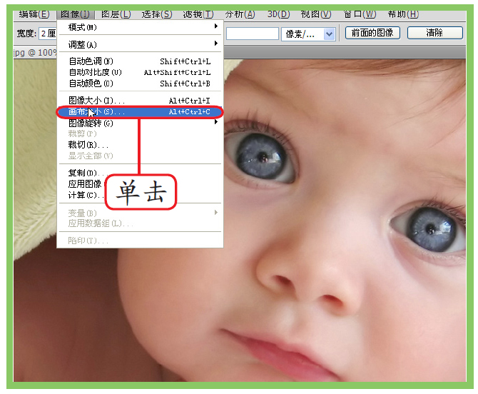Open the 帮助(H) menu

(x=403, y=14)
